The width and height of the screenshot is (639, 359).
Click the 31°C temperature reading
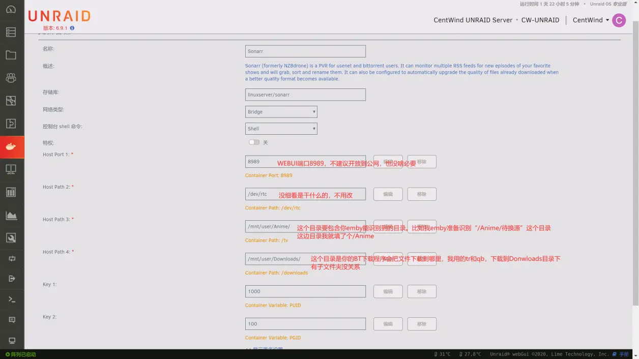coord(442,354)
